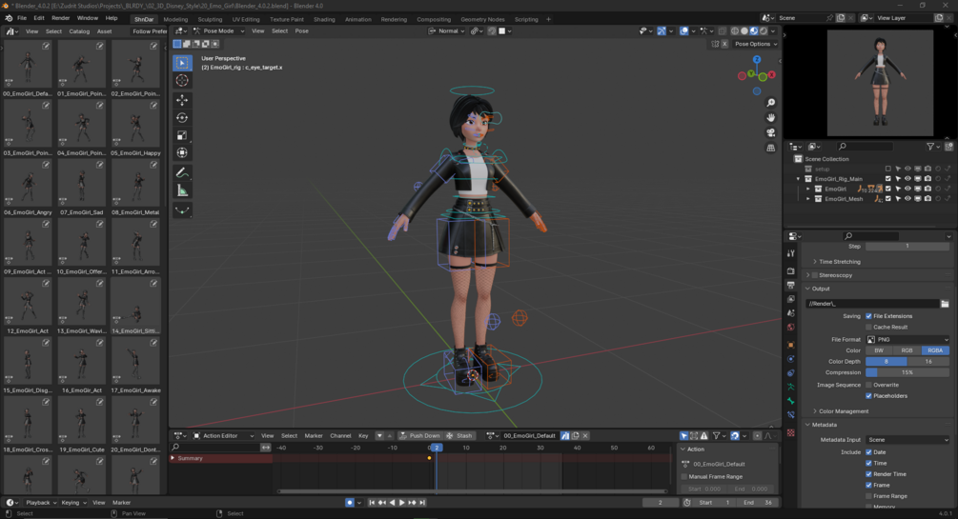The width and height of the screenshot is (958, 519).
Task: Switch to solid viewport shading
Action: tap(744, 31)
